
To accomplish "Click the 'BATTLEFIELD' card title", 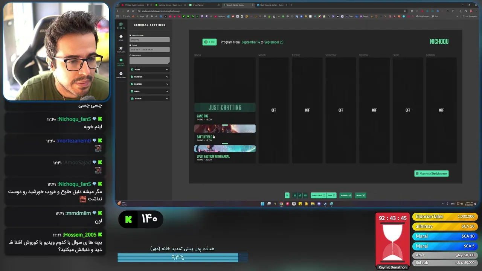I will click(x=204, y=137).
